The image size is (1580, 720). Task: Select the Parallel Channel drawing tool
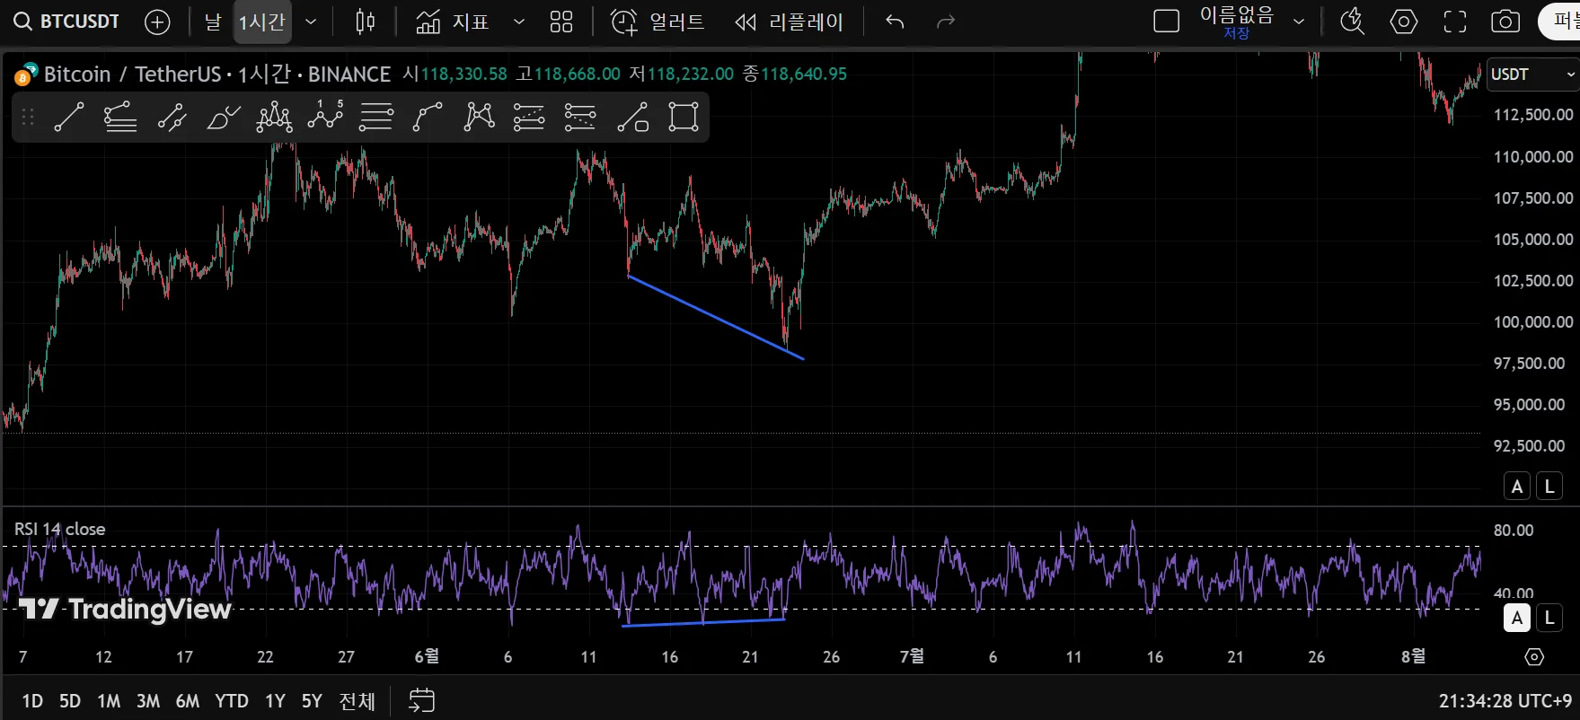click(172, 118)
